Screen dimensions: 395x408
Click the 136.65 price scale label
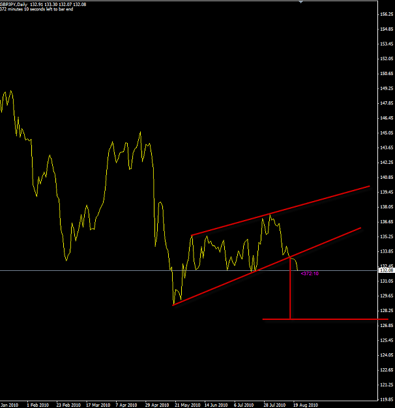(x=387, y=221)
